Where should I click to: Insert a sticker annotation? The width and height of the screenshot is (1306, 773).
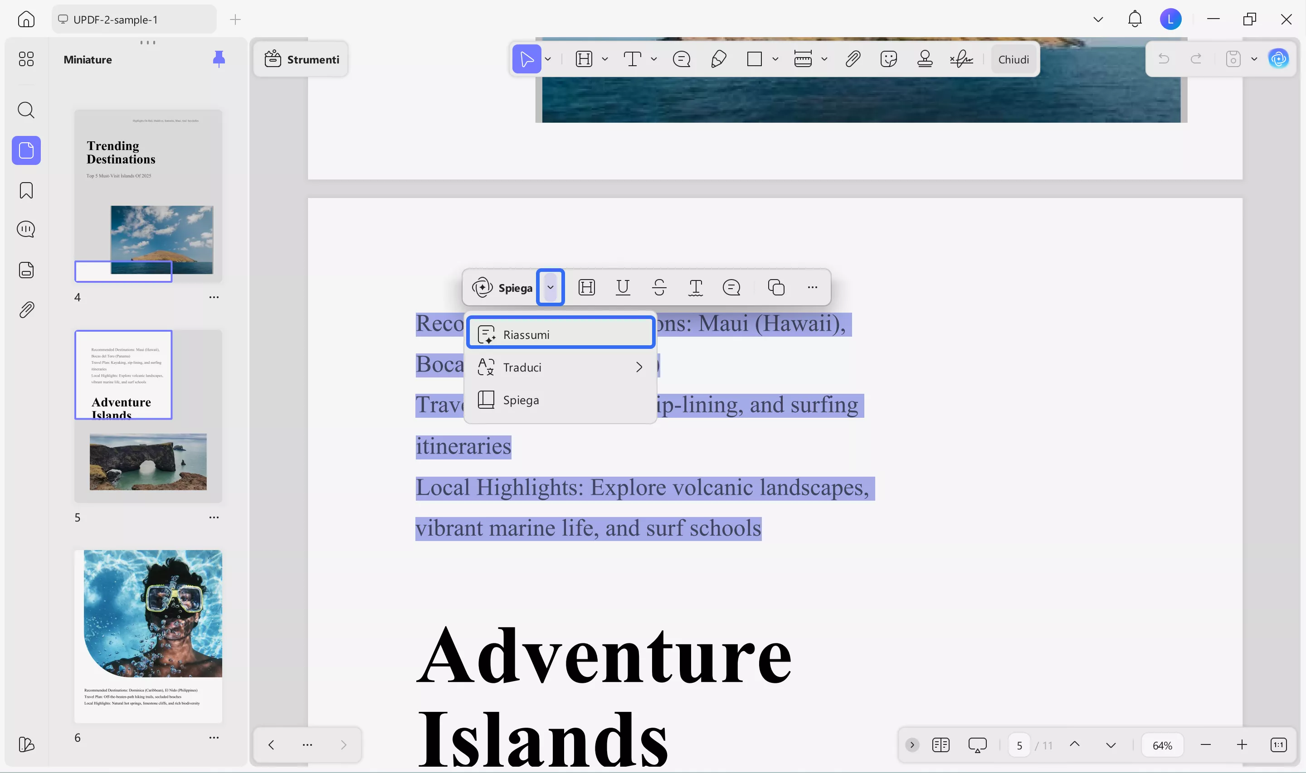[888, 58]
